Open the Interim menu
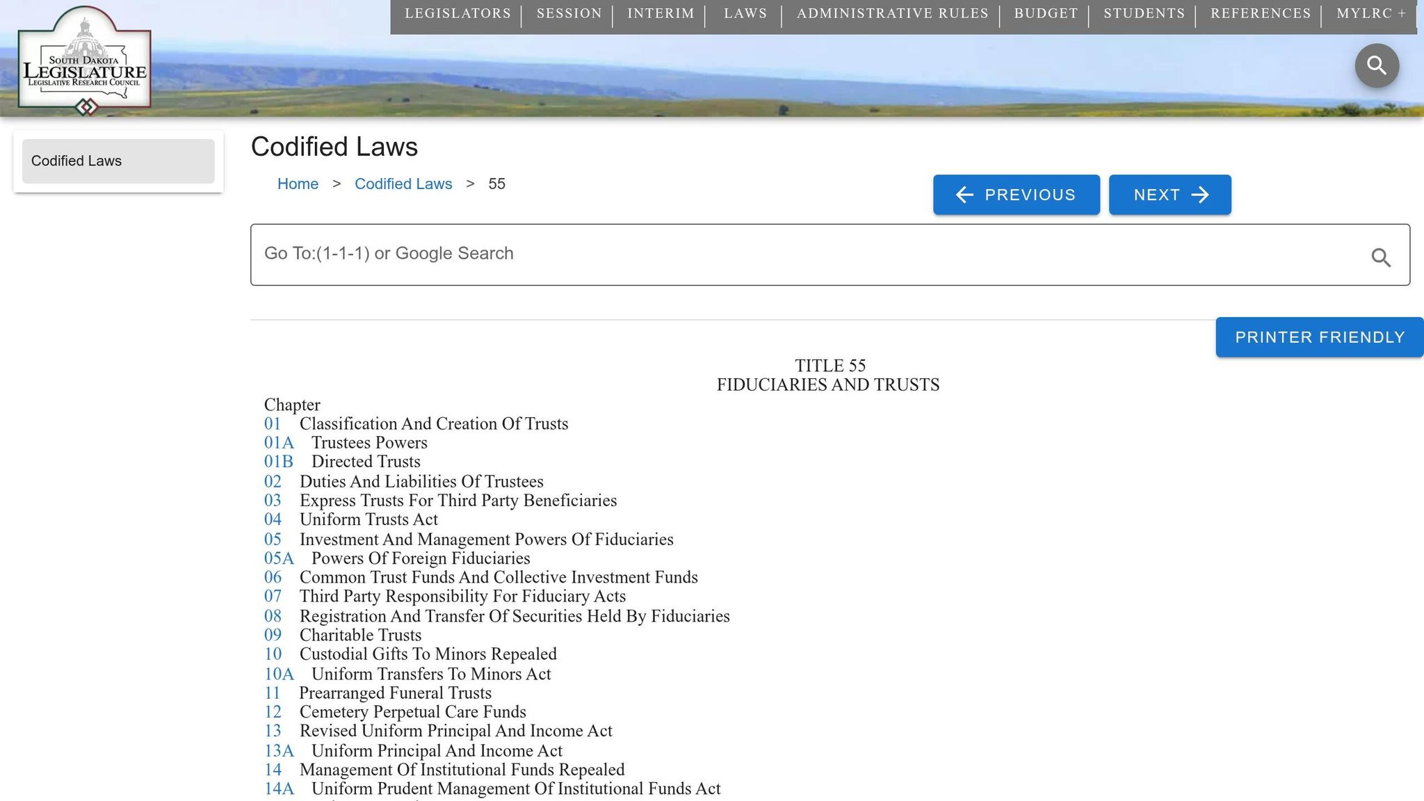 pyautogui.click(x=661, y=14)
